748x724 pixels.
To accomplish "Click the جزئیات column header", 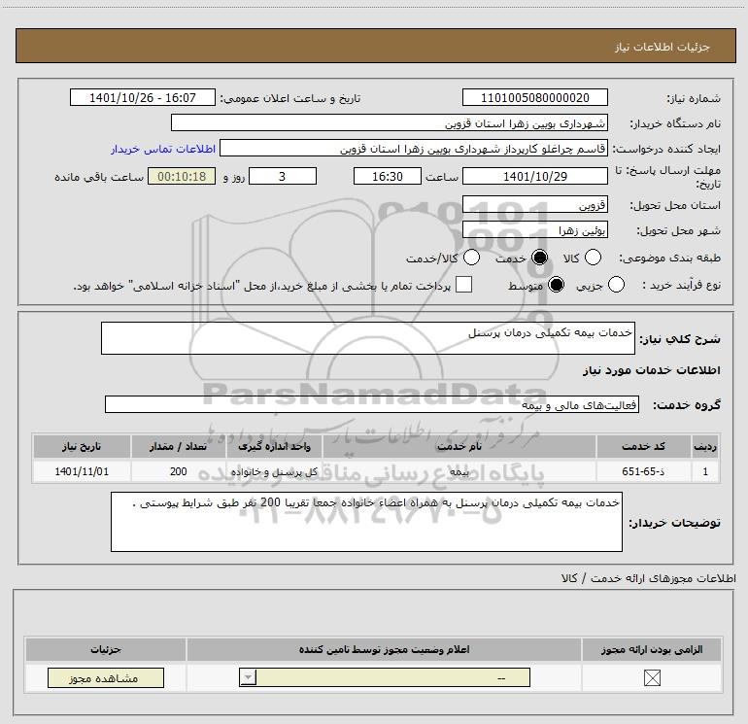I will click(106, 649).
